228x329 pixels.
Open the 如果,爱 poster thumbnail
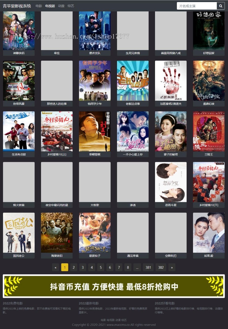pos(209,233)
